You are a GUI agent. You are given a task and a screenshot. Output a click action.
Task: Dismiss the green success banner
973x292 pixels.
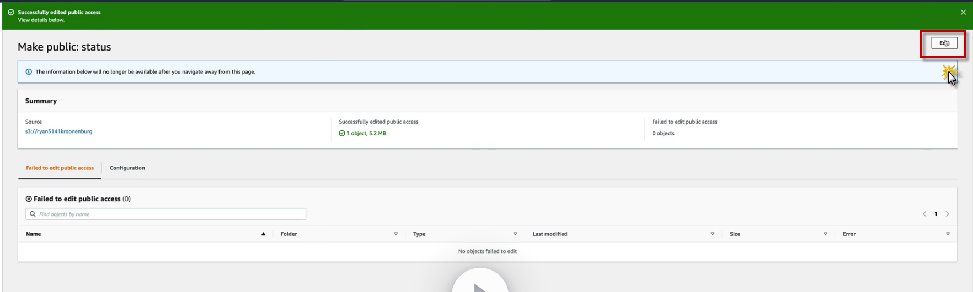coord(963,12)
